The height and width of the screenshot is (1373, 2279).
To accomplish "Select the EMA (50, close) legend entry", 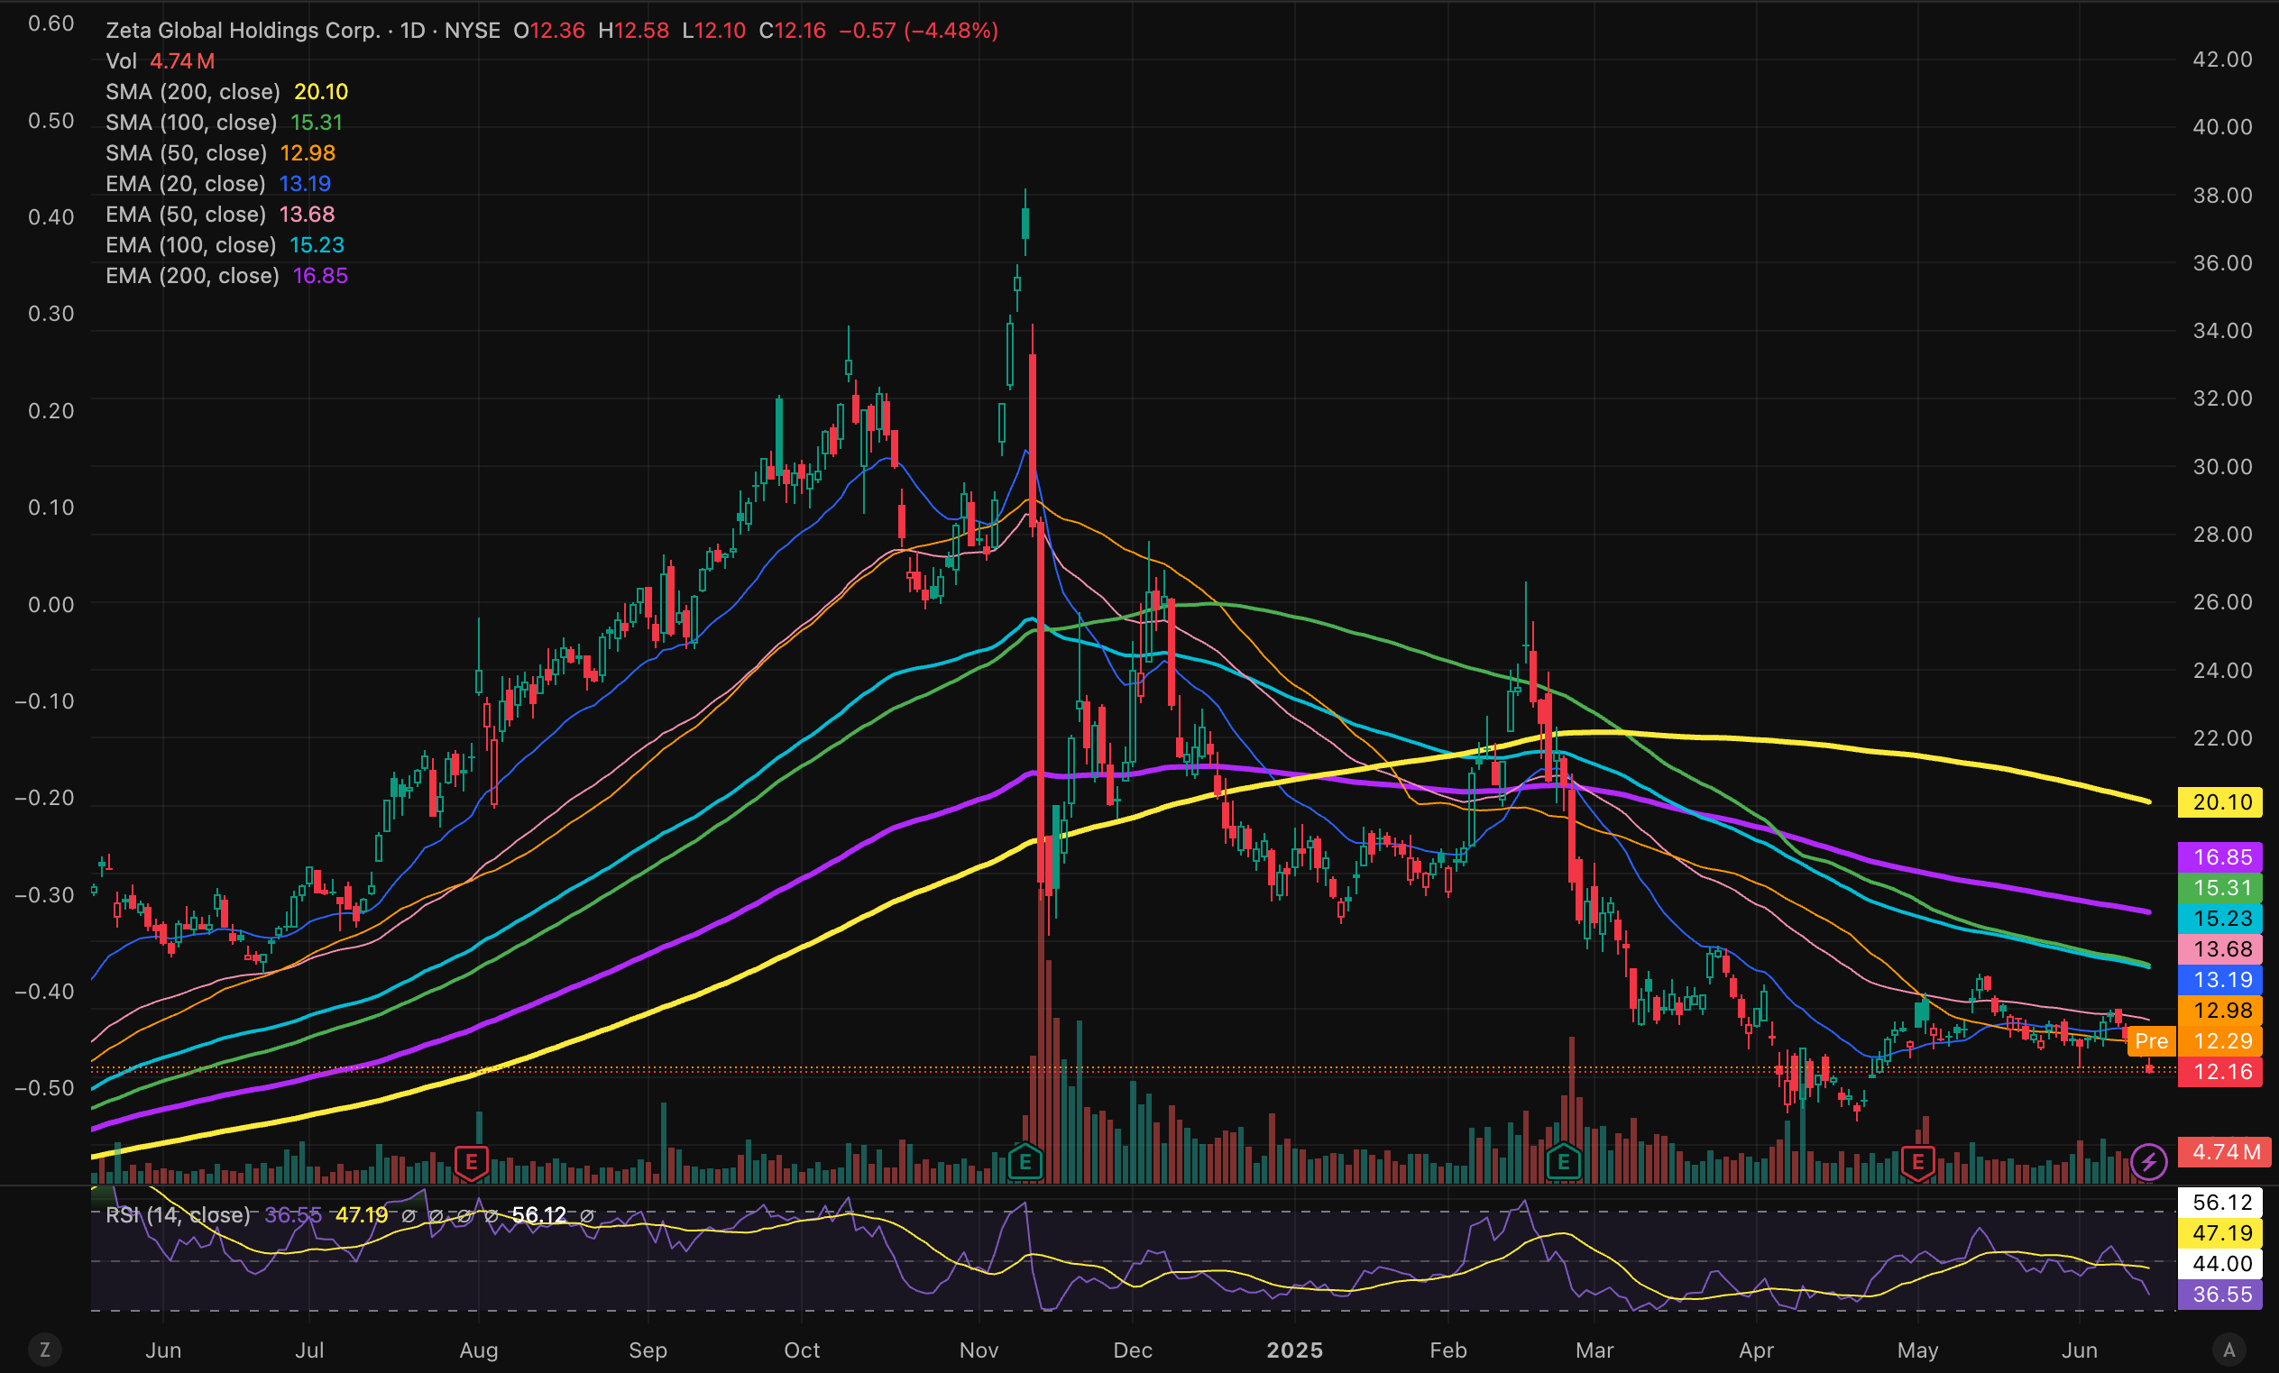I will [x=220, y=214].
